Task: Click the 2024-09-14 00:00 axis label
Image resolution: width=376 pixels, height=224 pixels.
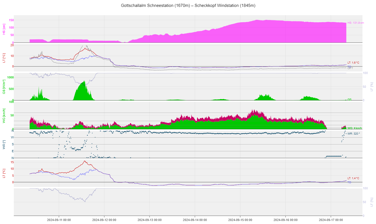Action: tap(195, 220)
